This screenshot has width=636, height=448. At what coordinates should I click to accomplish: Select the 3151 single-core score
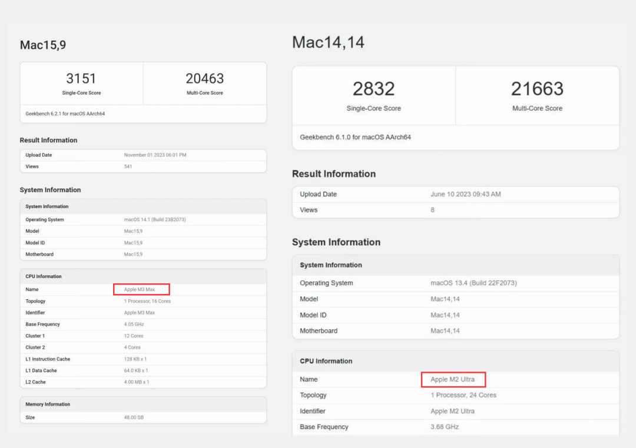[x=81, y=79]
